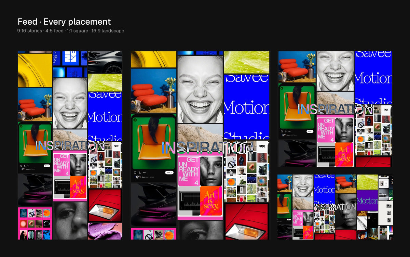Select the laughing face photo in the 9:16 stories mockup
Image resolution: width=410 pixels, height=257 pixels.
point(70,103)
